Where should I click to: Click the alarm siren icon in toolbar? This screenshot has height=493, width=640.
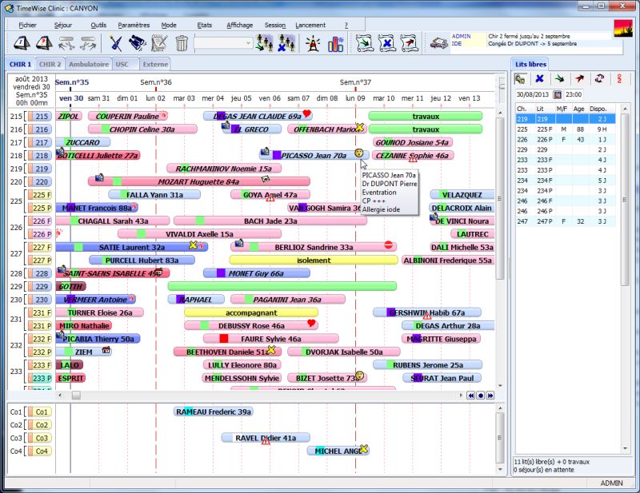point(310,43)
